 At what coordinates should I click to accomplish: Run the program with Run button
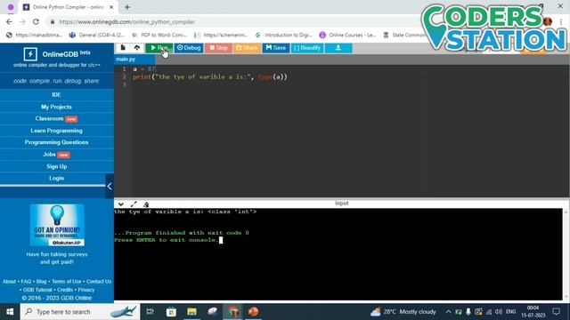coord(159,48)
